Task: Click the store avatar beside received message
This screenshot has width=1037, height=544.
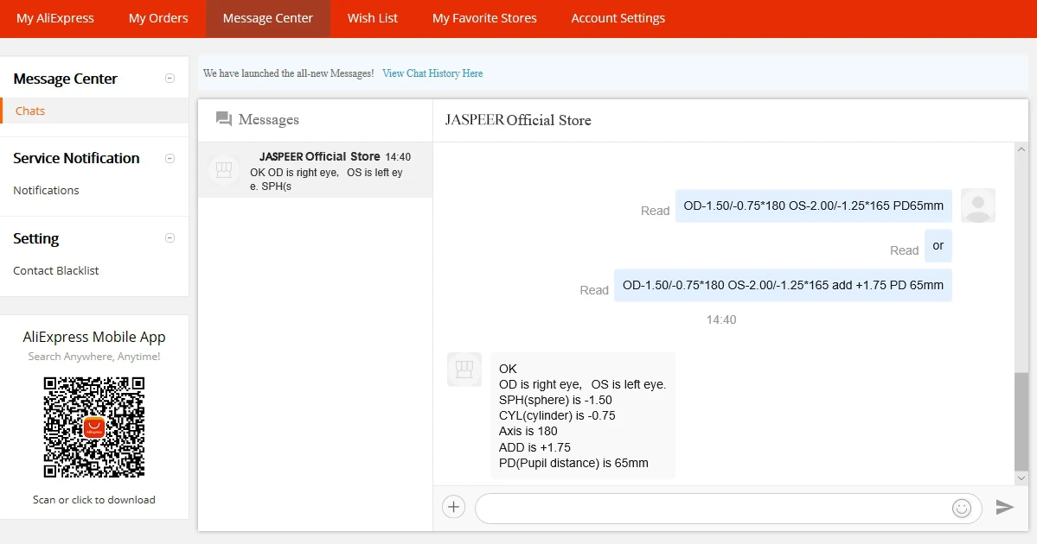Action: [x=464, y=369]
